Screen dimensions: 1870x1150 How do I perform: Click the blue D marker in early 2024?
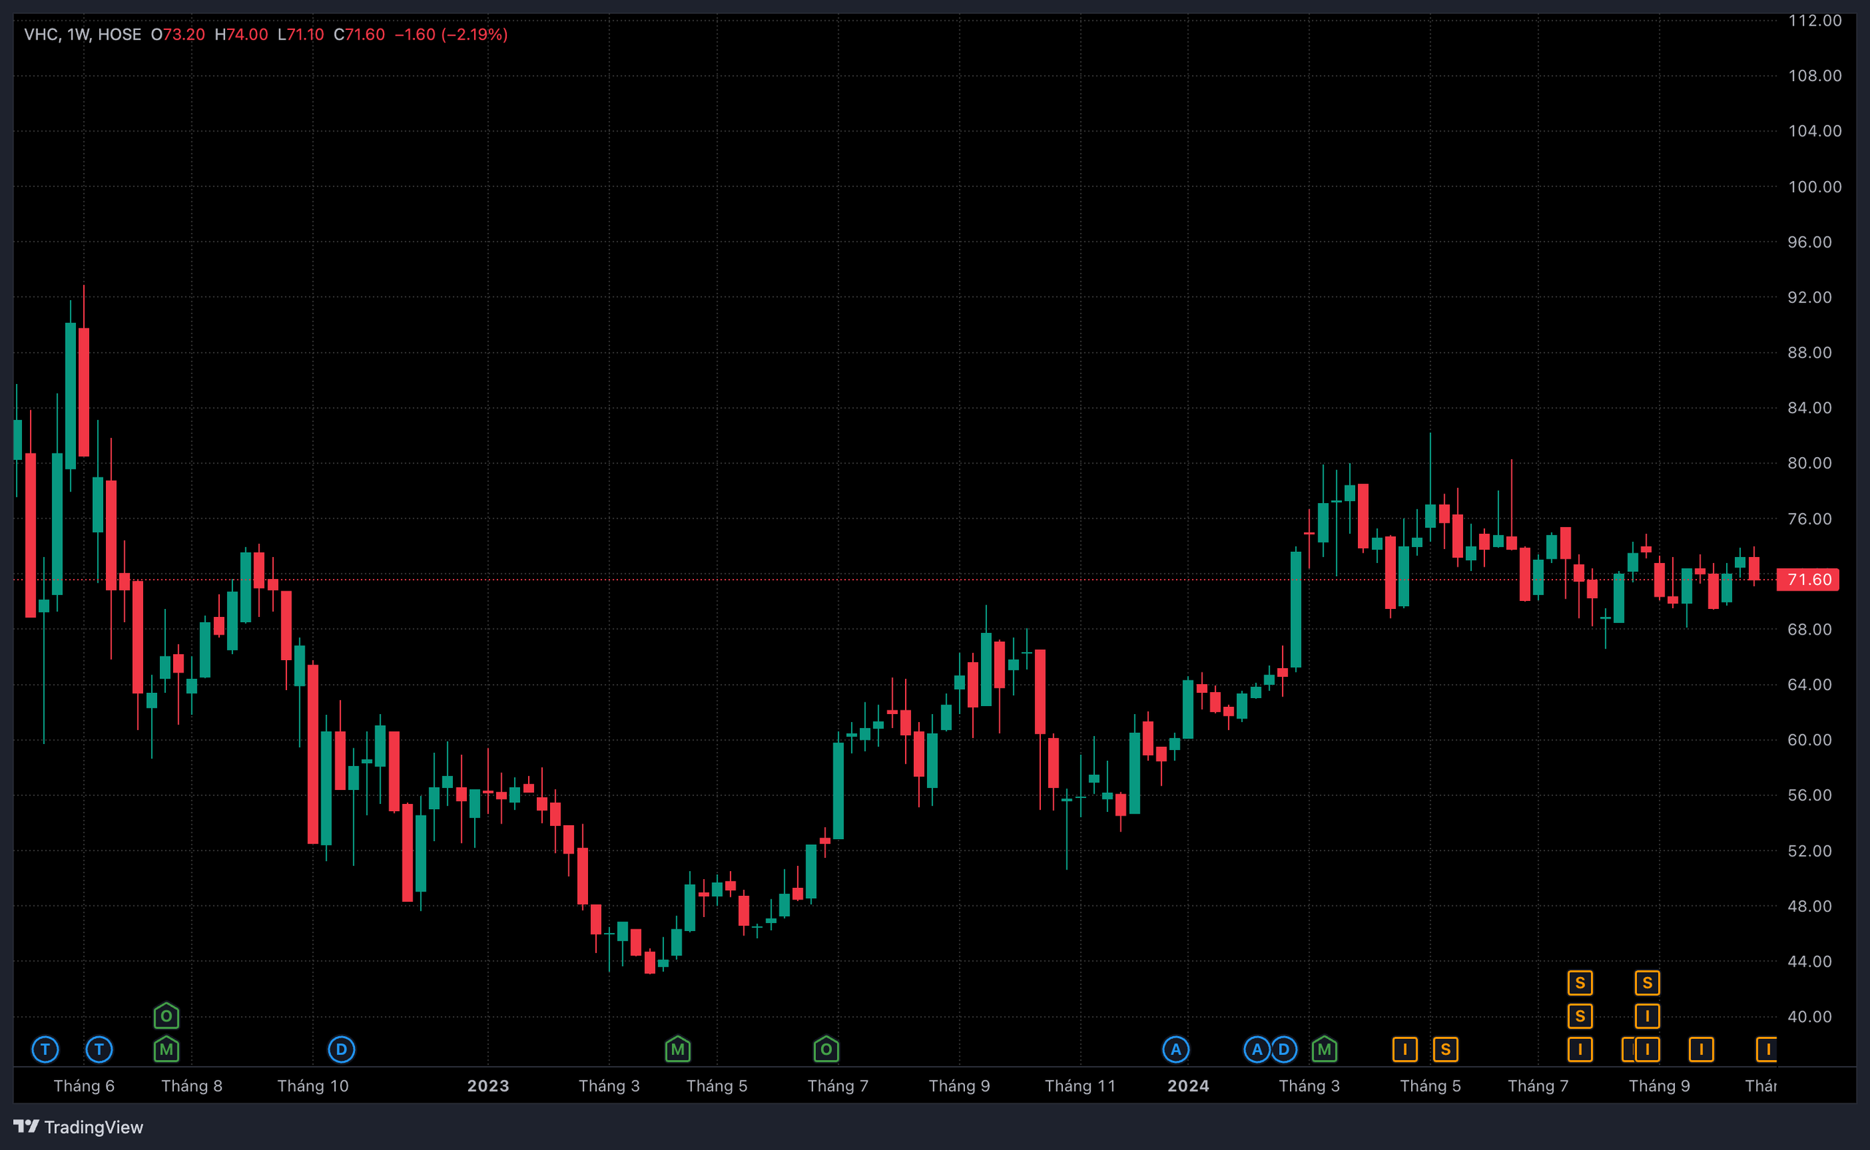[x=1284, y=1050]
